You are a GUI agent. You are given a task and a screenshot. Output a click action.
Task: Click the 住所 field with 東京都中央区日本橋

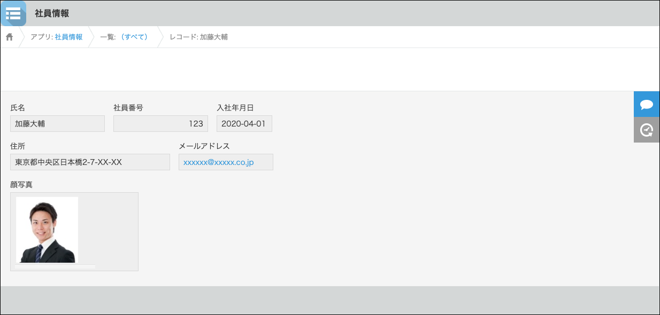(90, 162)
